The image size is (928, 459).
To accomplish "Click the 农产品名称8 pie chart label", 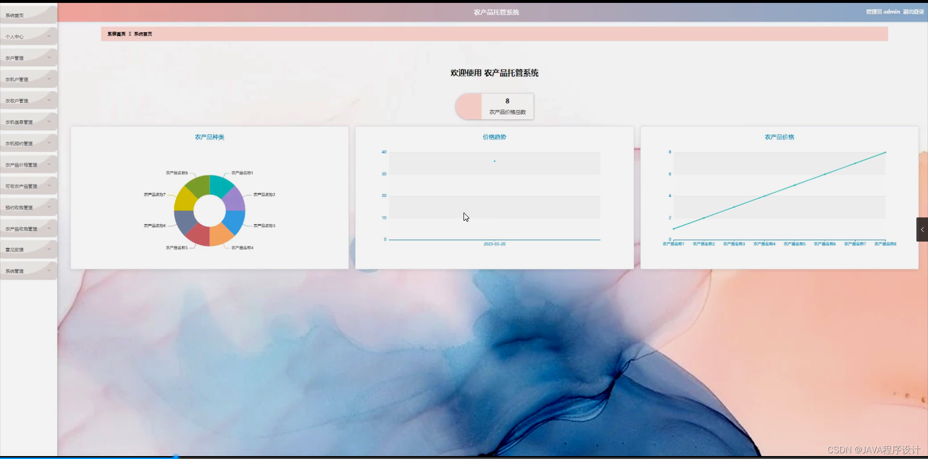I will coord(177,172).
